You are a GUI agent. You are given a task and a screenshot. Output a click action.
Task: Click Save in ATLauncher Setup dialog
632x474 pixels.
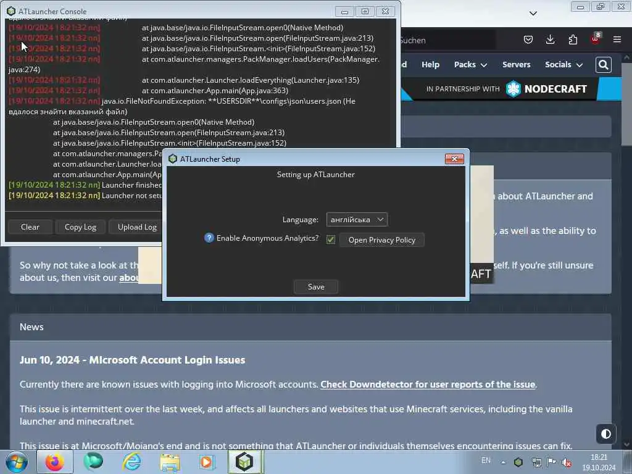point(316,286)
